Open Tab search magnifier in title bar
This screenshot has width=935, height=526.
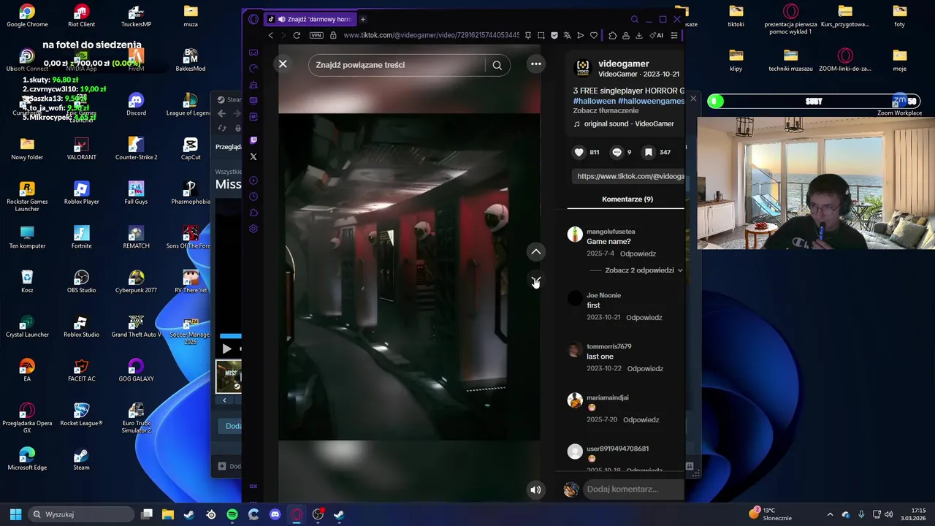tap(634, 19)
